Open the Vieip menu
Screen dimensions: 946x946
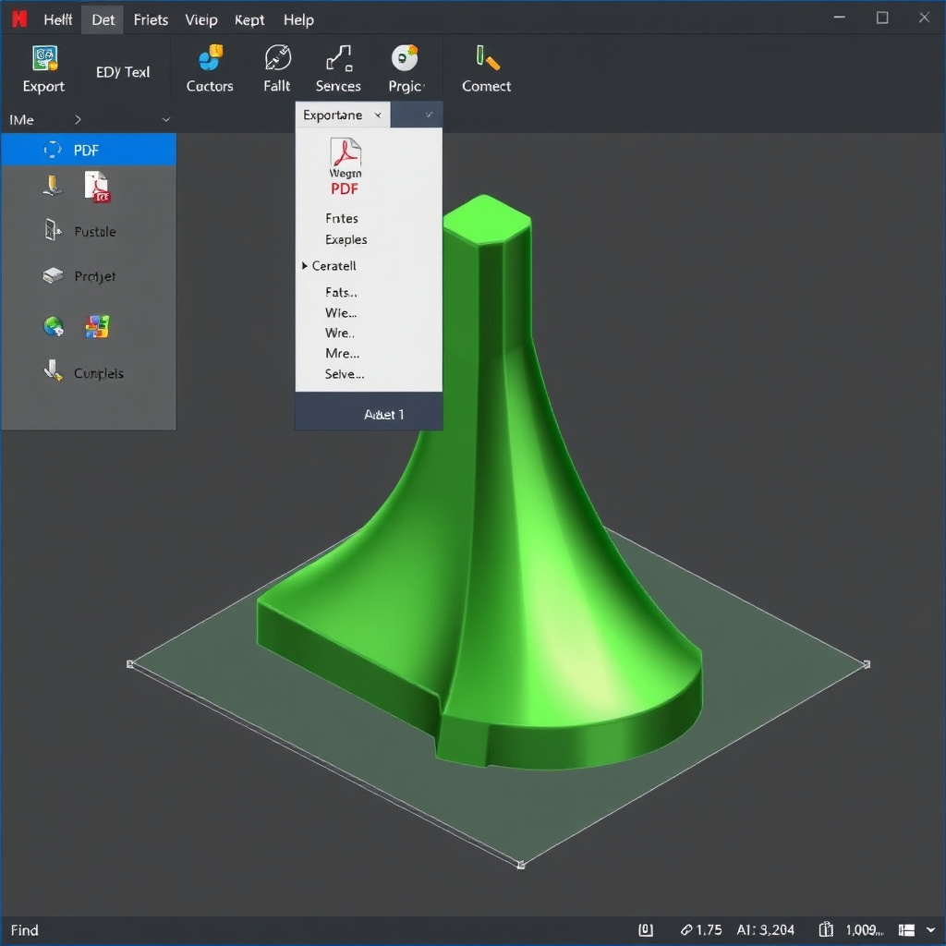click(x=201, y=20)
